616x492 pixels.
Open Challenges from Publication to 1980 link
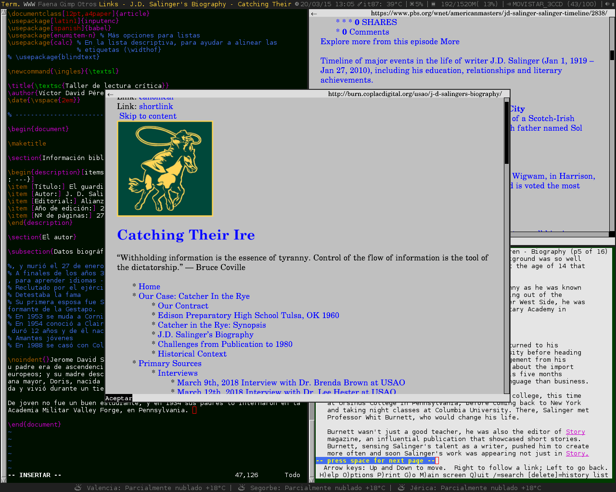click(225, 344)
